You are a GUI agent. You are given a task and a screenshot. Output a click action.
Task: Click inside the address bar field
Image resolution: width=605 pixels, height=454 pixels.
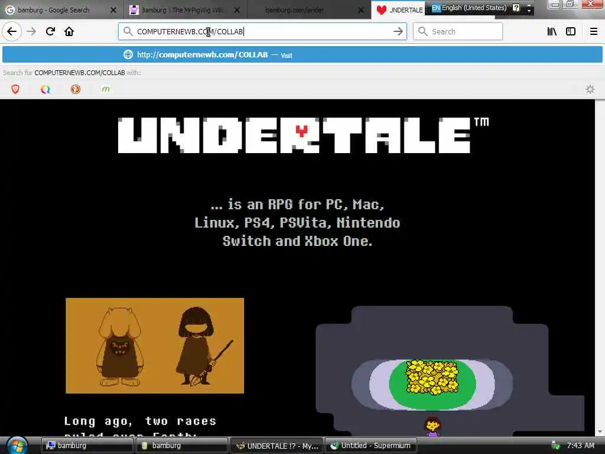click(262, 31)
